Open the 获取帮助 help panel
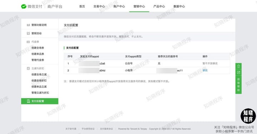Viewport: 257px width, 134px height. (238, 84)
